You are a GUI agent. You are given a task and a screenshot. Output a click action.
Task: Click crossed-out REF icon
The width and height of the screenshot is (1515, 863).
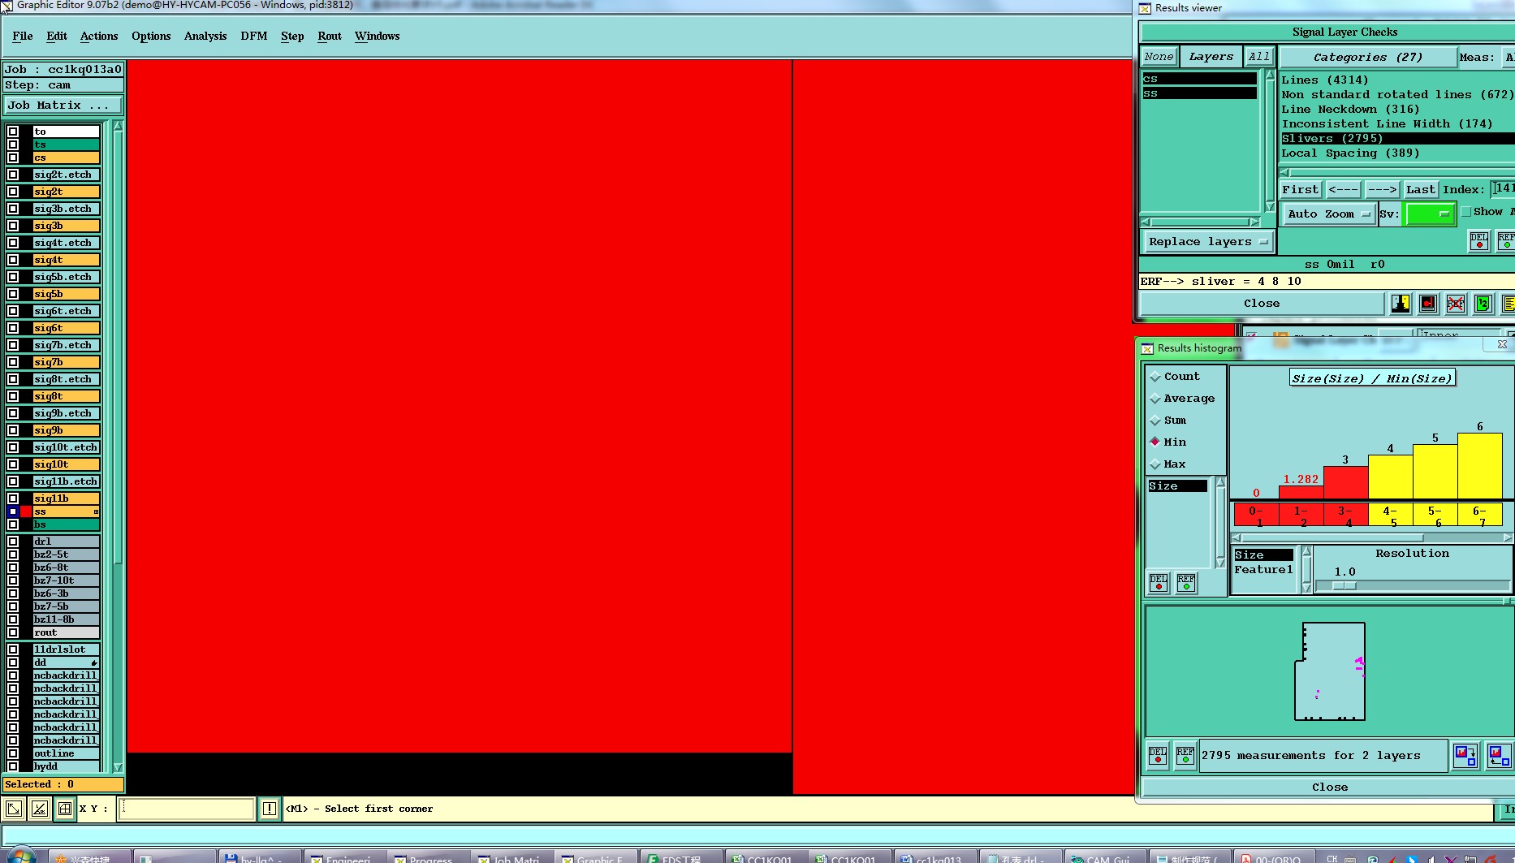(1456, 304)
